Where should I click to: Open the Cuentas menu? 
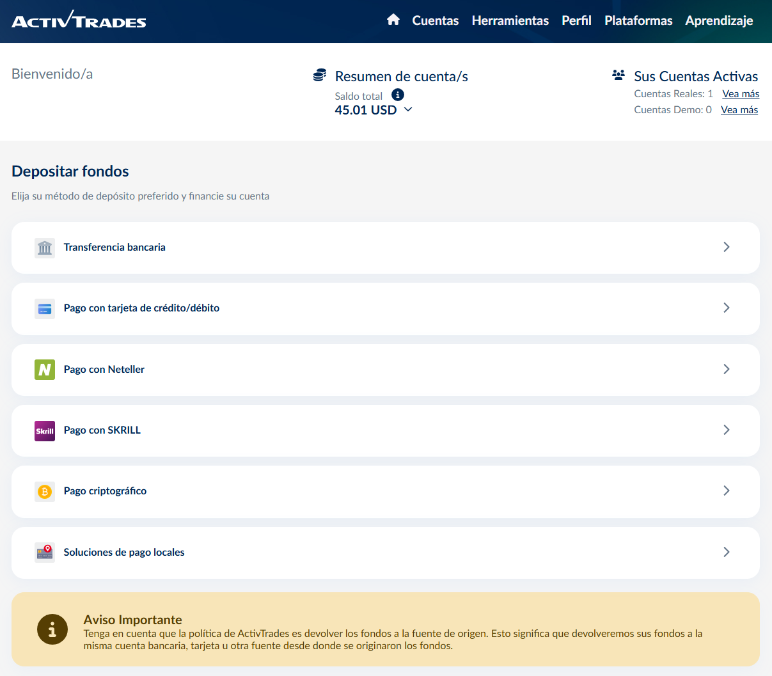pos(435,20)
